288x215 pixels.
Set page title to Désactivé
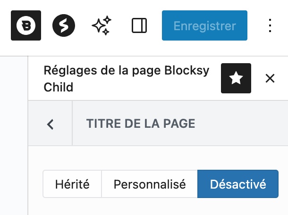(238, 184)
